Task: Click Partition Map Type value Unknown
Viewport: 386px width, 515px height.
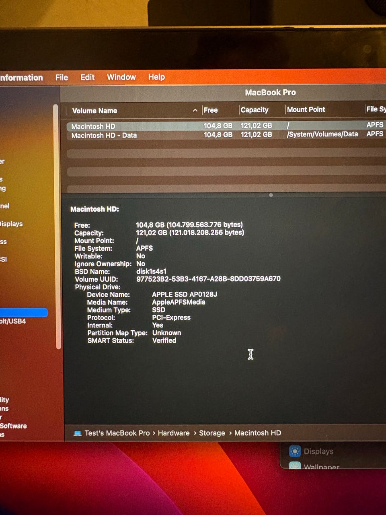Action: [x=166, y=333]
